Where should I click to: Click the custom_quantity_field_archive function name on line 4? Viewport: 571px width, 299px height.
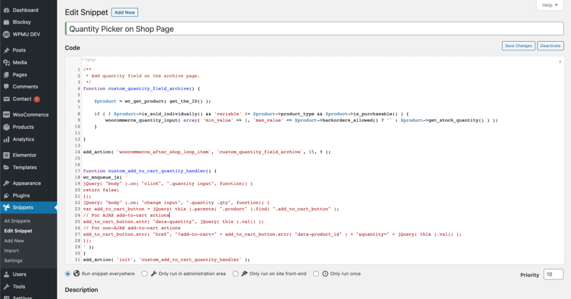148,89
